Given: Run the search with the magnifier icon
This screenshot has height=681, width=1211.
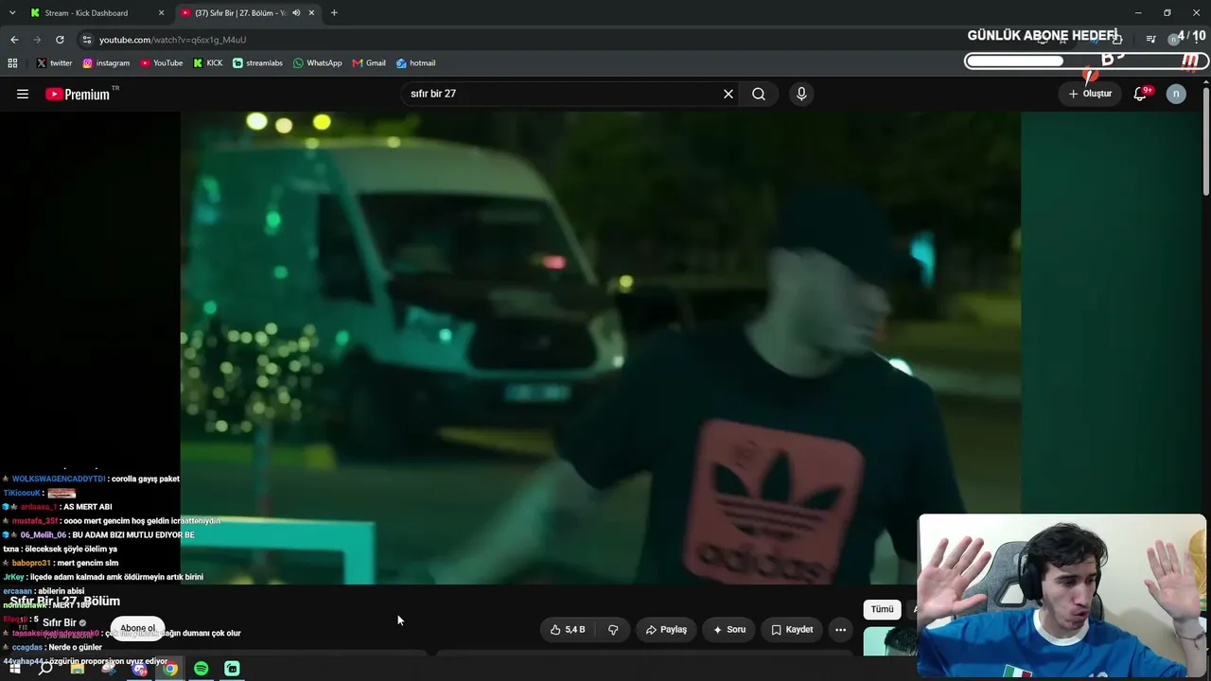Looking at the screenshot, I should [759, 94].
